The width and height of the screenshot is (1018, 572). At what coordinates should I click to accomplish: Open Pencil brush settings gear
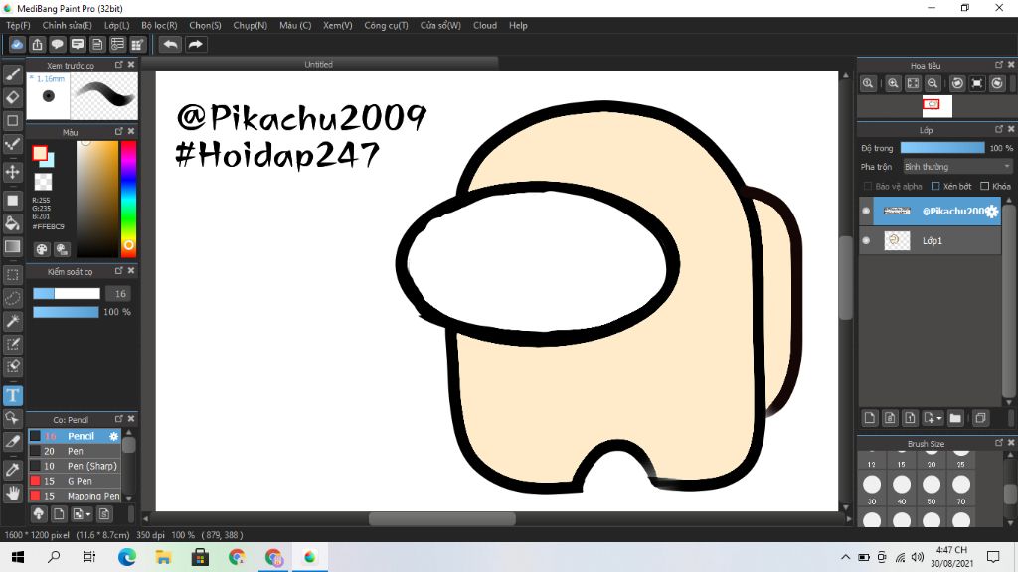coord(113,437)
